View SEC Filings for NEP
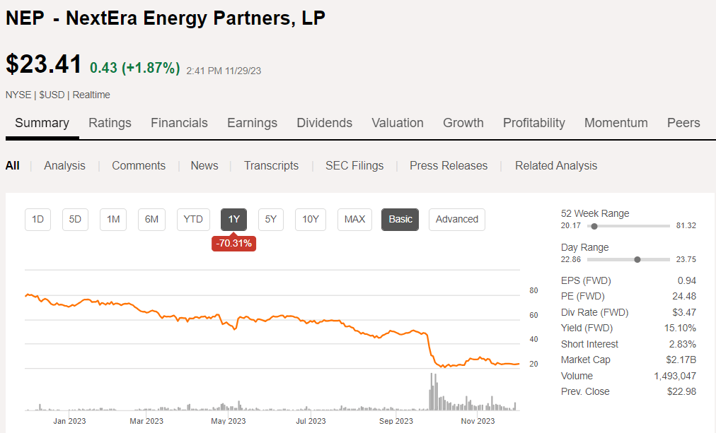 tap(354, 165)
